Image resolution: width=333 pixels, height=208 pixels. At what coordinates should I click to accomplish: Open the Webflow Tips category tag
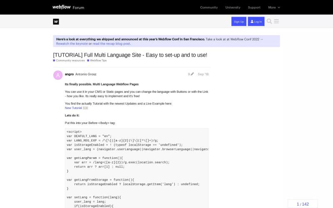[x=97, y=60]
